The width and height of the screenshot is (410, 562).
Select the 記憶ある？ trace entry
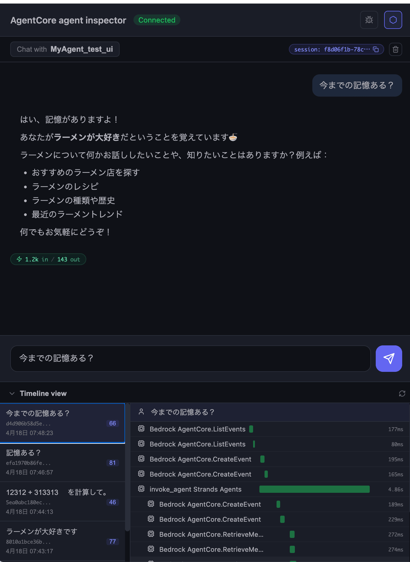62,462
